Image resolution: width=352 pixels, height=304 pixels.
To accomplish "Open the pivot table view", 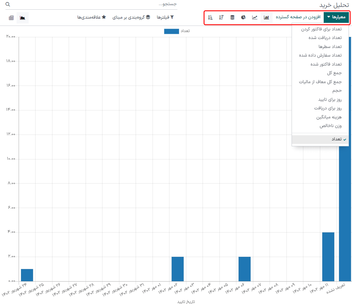I will pos(11,18).
